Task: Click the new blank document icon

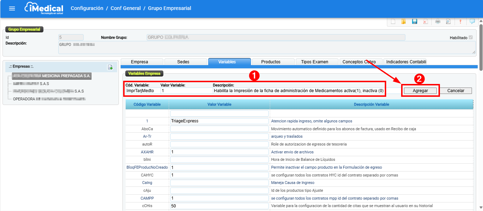Action: click(393, 21)
